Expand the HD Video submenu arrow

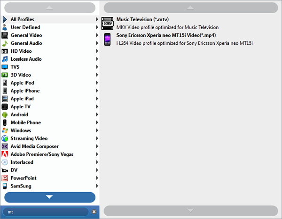(97, 51)
